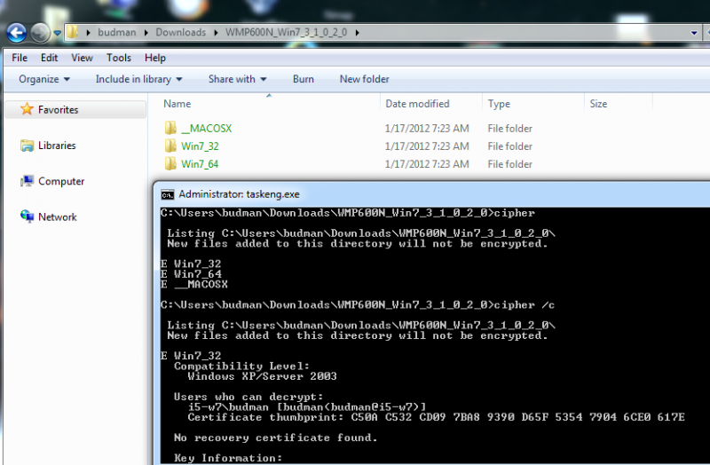Open the Organize dropdown
Image resolution: width=710 pixels, height=465 pixels.
point(43,79)
